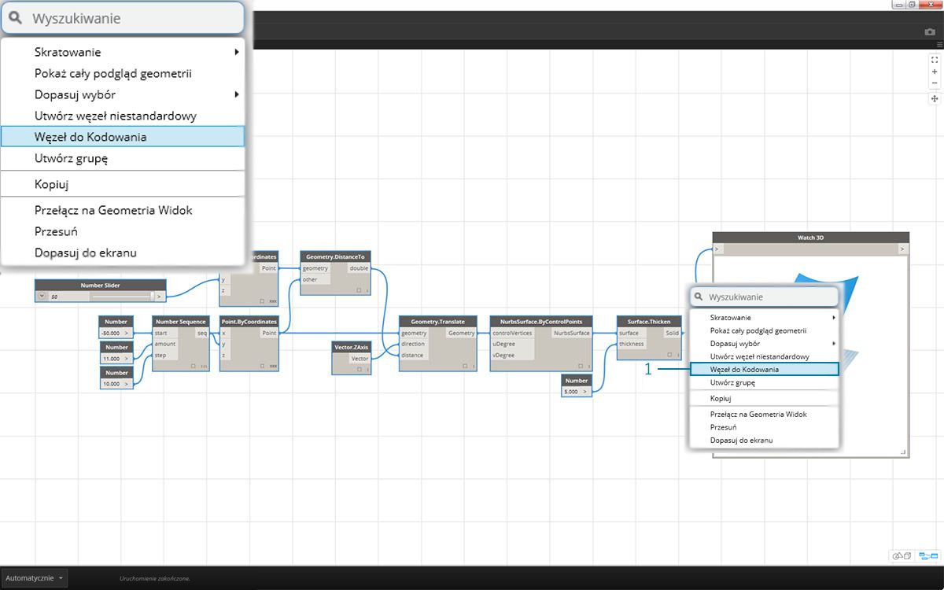Viewport: 944px width, 590px height.
Task: Toggle preview checkbox on Vector.ZAxis node
Action: tap(359, 369)
